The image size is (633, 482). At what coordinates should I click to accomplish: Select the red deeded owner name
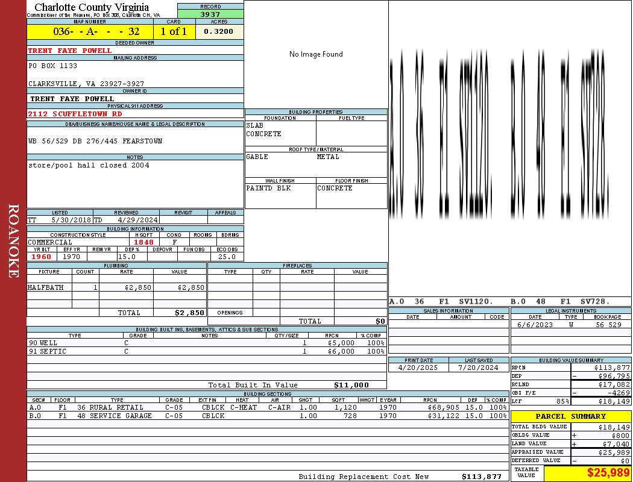coord(70,51)
